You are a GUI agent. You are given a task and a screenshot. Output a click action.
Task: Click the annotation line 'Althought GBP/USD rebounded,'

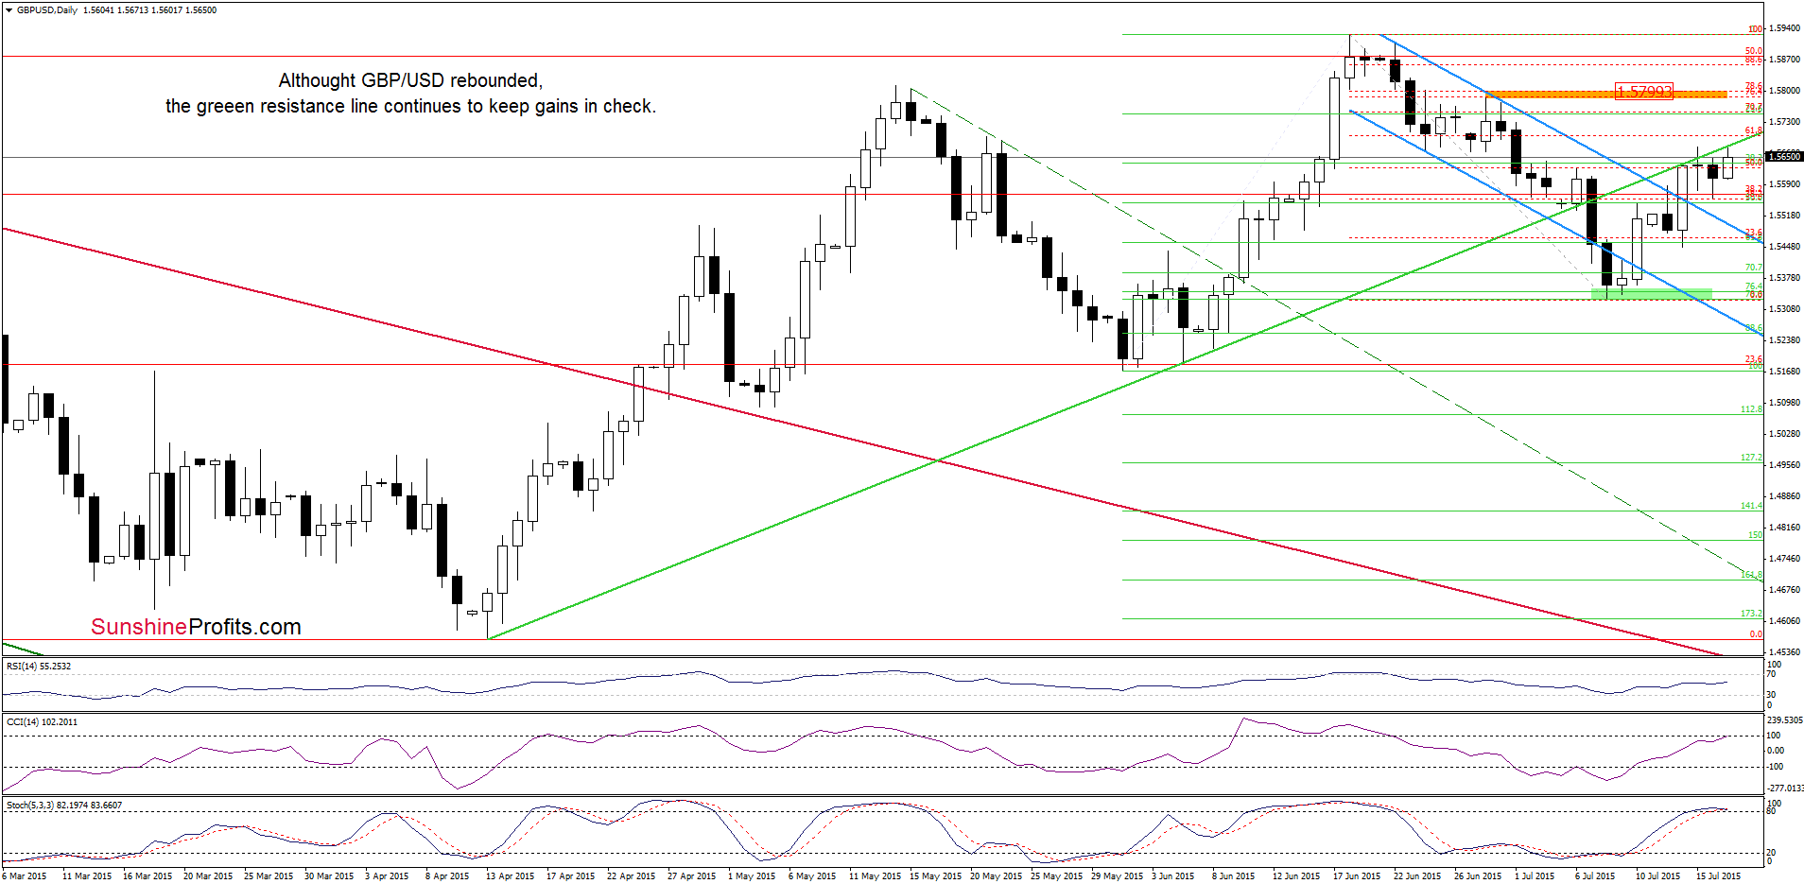tap(410, 80)
